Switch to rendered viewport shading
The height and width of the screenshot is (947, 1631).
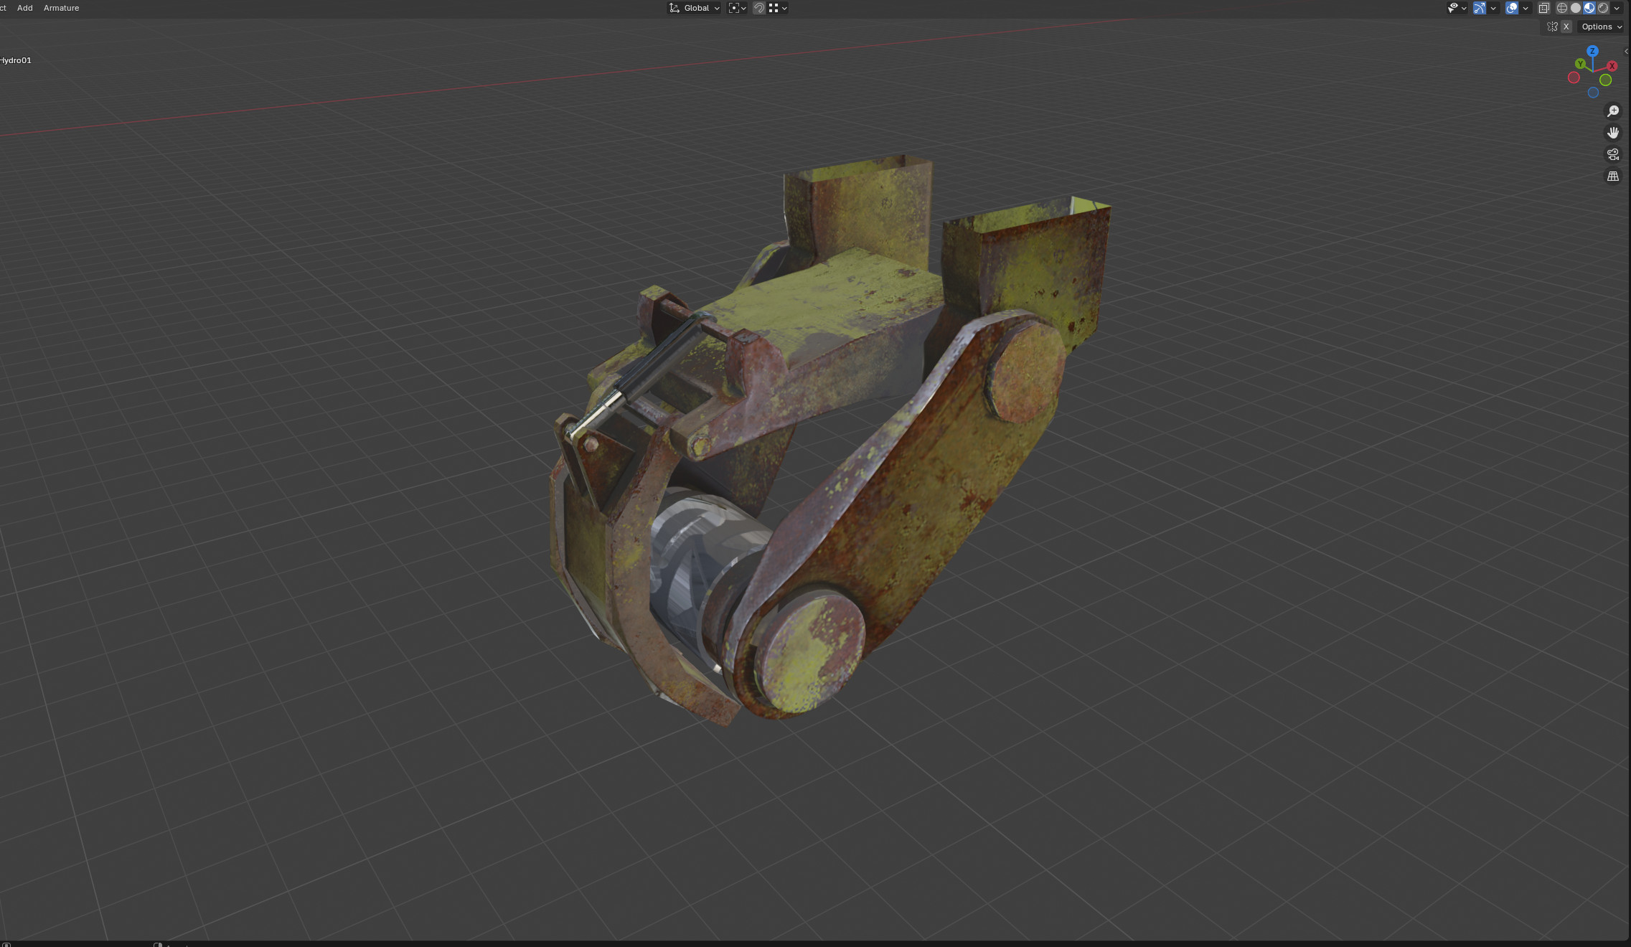pyautogui.click(x=1603, y=8)
